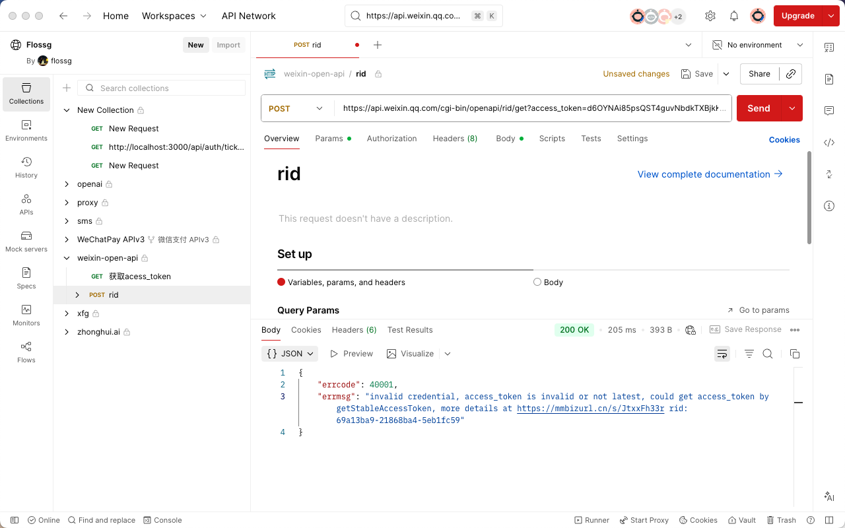Open the Monitors sidebar panel

(26, 315)
